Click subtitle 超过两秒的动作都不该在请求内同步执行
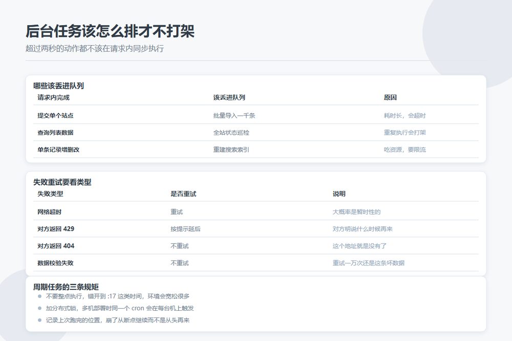This screenshot has height=341, width=512. [95, 49]
